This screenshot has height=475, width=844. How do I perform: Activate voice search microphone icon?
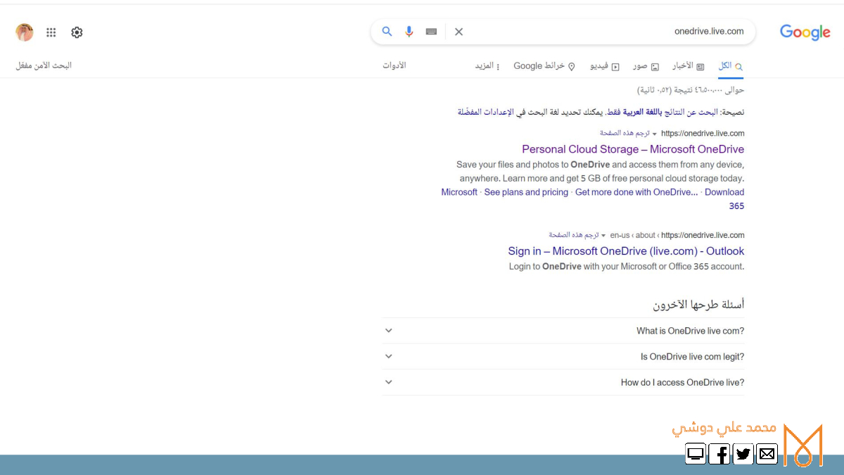tap(409, 32)
